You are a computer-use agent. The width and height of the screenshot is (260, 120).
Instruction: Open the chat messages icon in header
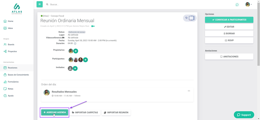(237, 5)
